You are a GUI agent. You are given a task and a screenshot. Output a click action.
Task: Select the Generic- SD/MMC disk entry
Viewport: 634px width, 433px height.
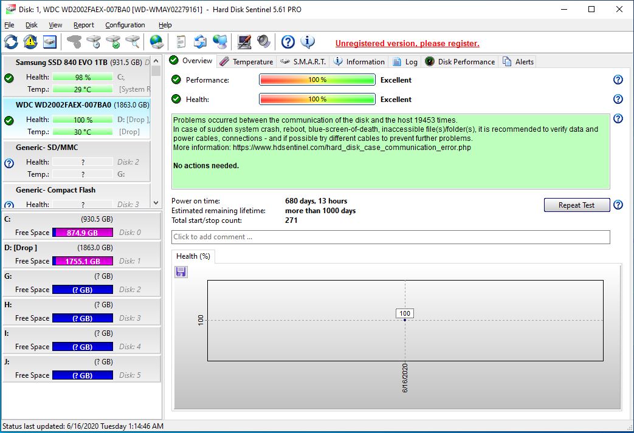point(77,161)
